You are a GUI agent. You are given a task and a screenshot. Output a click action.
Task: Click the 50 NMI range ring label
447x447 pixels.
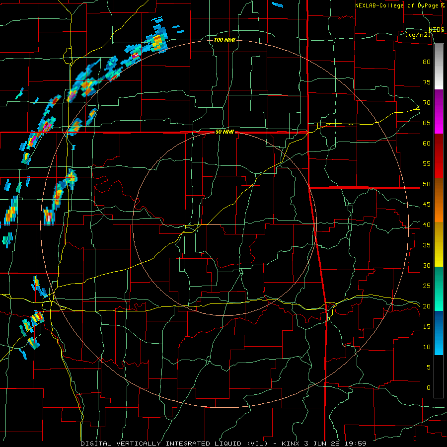(224, 132)
